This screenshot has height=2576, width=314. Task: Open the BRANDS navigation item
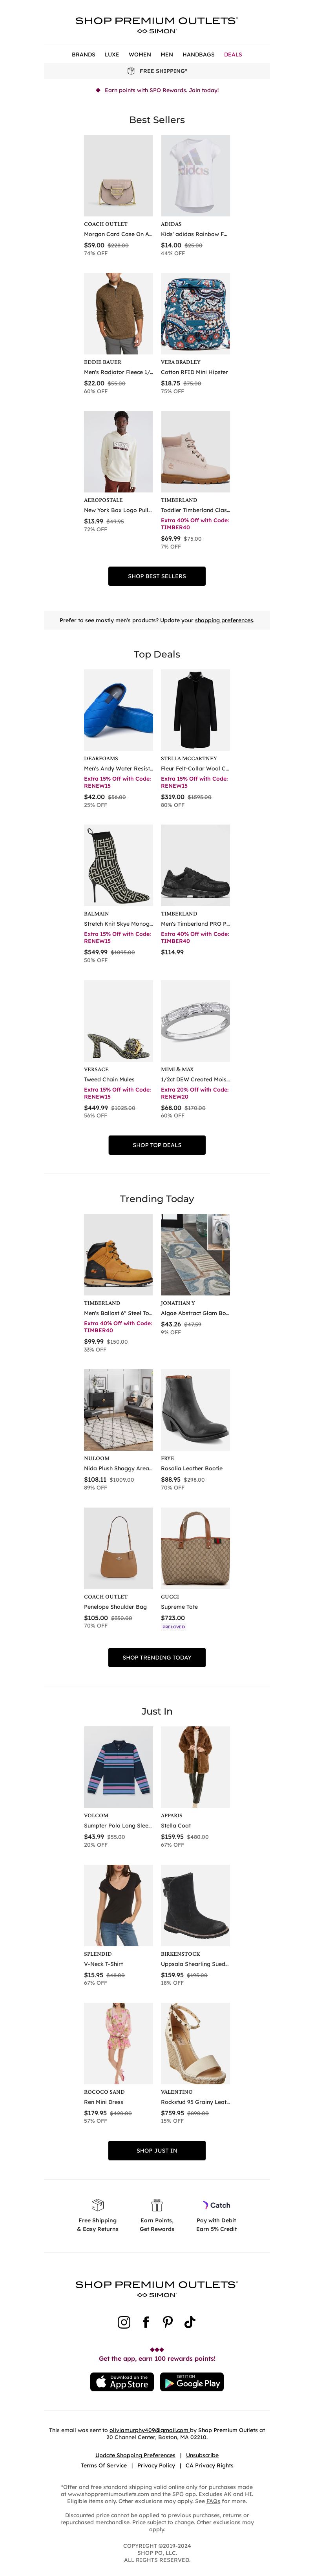(84, 55)
